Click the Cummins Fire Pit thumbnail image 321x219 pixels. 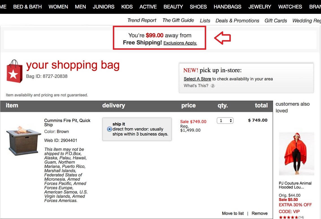click(x=23, y=141)
